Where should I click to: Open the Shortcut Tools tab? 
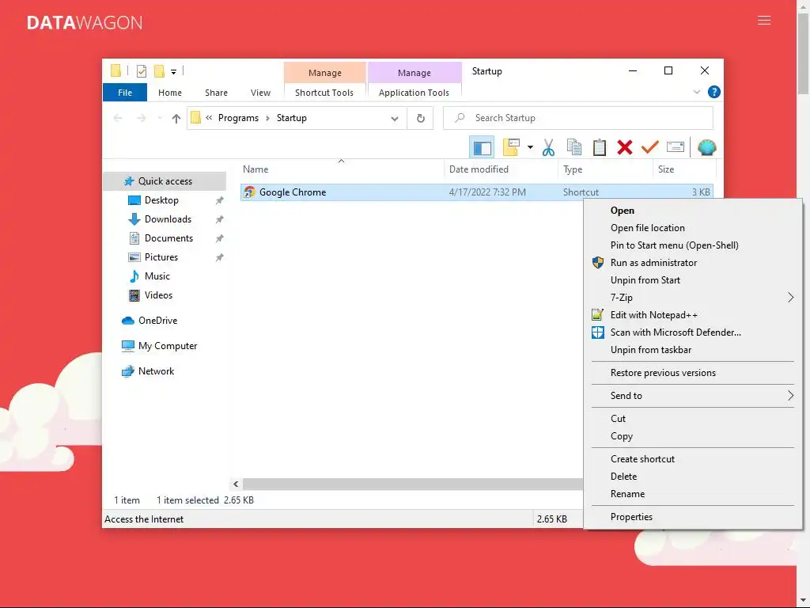click(324, 93)
